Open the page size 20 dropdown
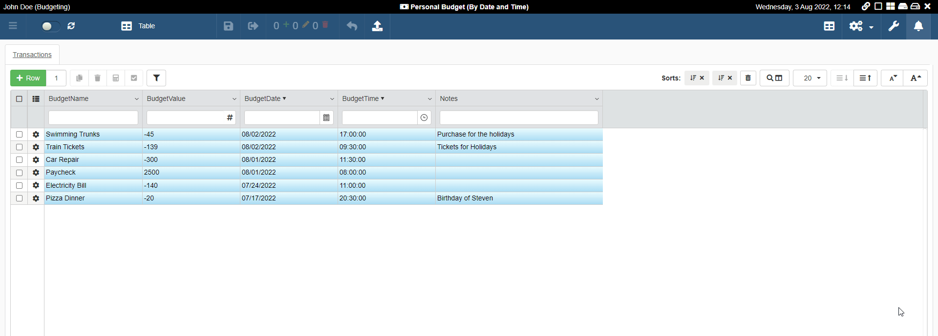The height and width of the screenshot is (336, 938). coord(810,78)
